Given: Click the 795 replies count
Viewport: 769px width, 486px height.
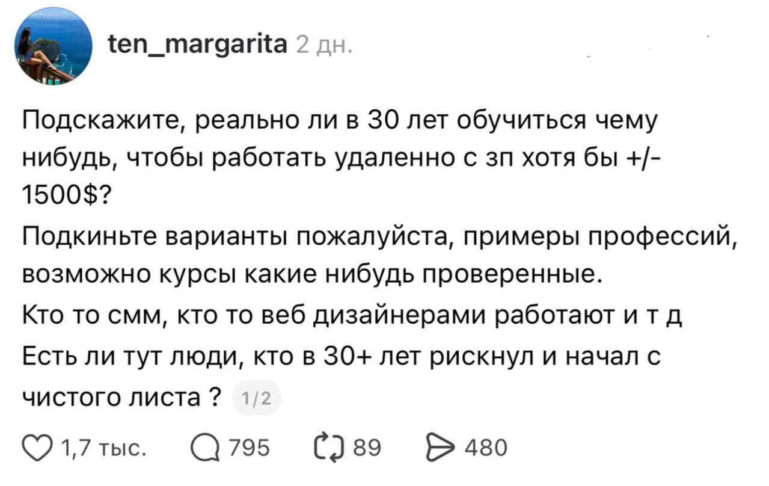Looking at the screenshot, I should pyautogui.click(x=250, y=448).
